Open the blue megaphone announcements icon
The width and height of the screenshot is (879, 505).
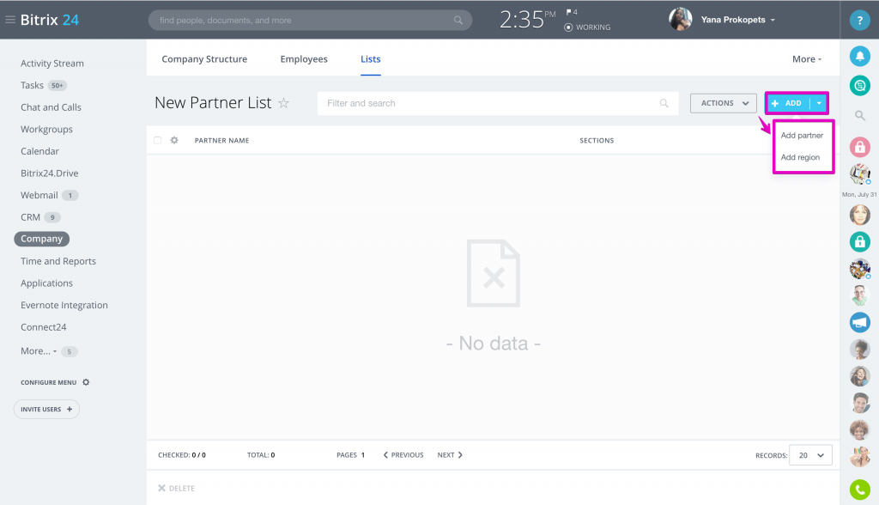[859, 323]
